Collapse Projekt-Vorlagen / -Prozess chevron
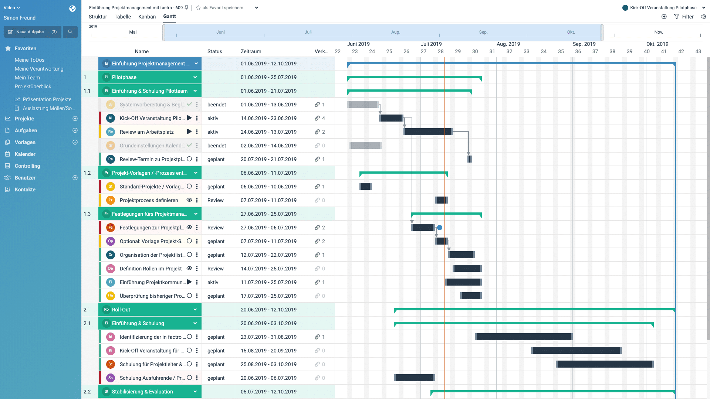The image size is (710, 399). click(x=196, y=173)
